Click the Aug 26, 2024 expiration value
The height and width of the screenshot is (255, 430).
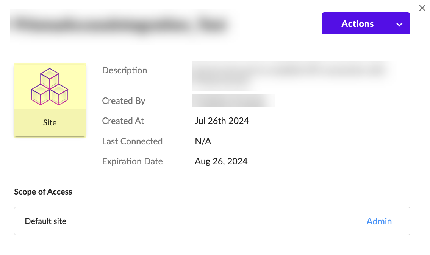point(221,161)
